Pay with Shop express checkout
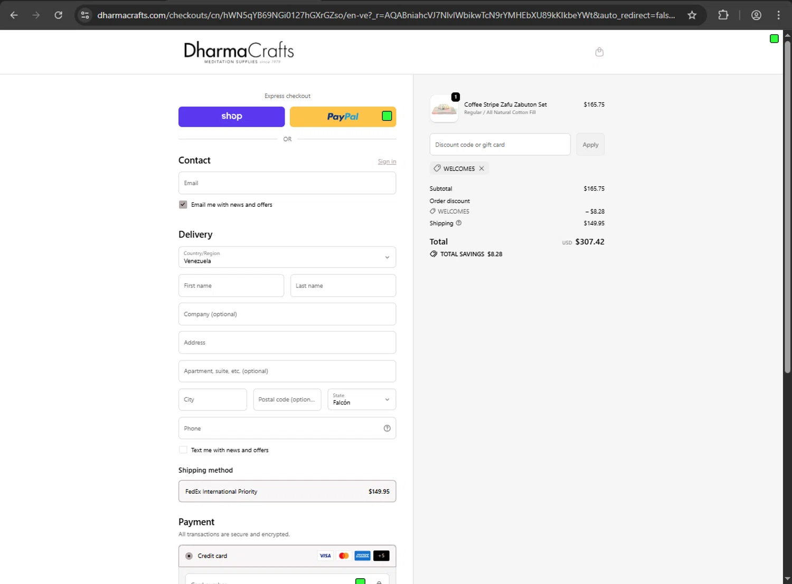This screenshot has width=792, height=584. (232, 117)
